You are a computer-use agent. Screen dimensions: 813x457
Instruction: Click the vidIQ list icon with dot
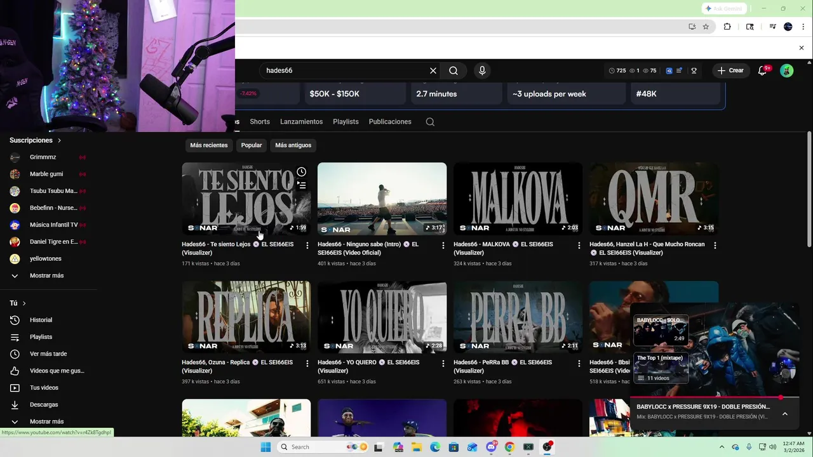[x=679, y=70]
